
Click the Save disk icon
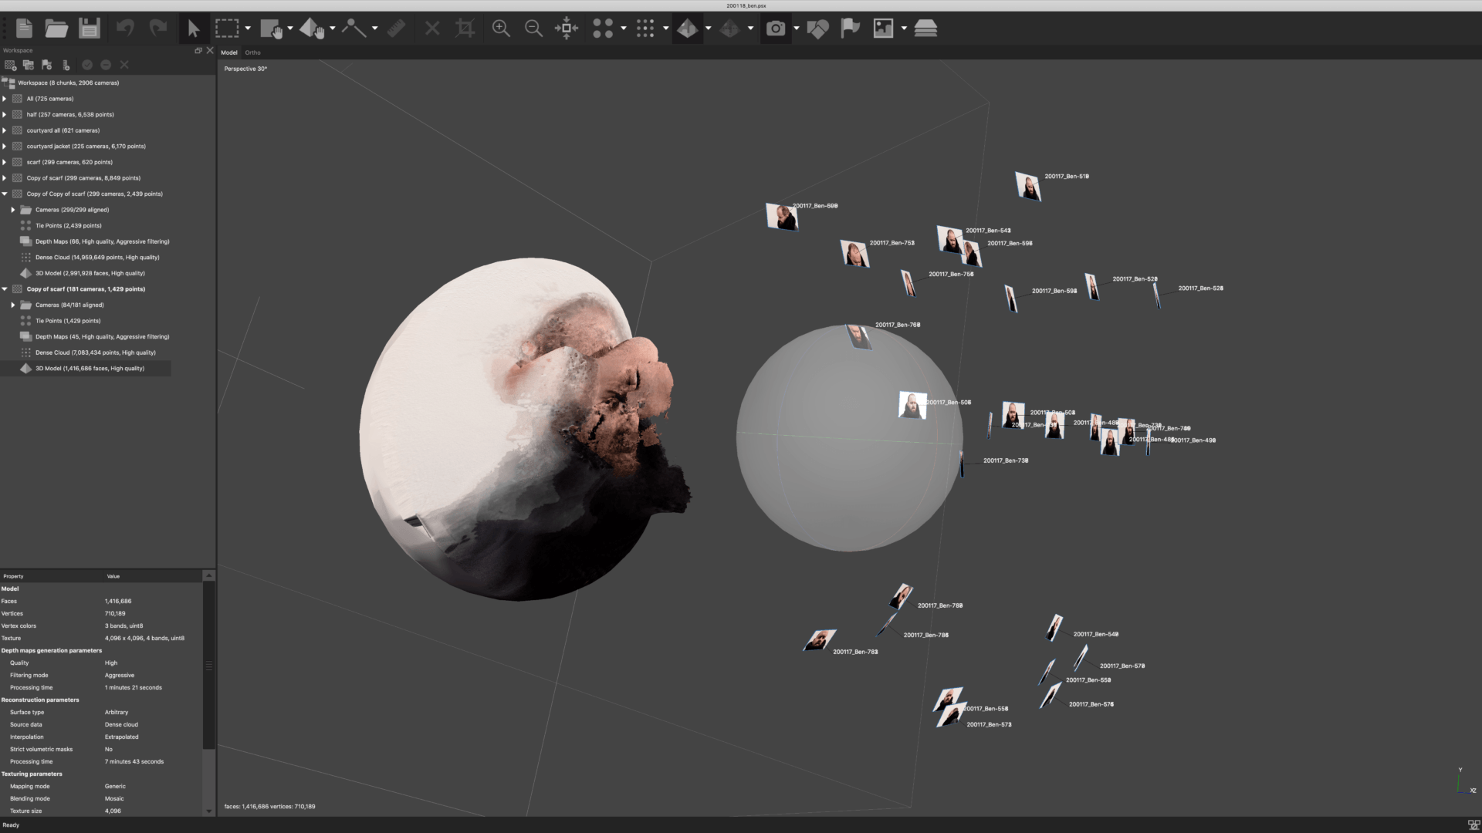pos(90,29)
